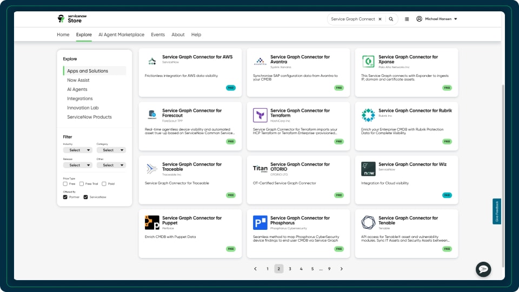
Task: Click the Wiz connector now logo
Action: click(x=368, y=169)
